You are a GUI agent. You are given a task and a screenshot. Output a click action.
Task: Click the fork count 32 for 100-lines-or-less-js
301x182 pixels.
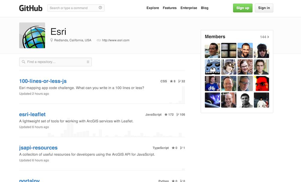pyautogui.click(x=182, y=81)
